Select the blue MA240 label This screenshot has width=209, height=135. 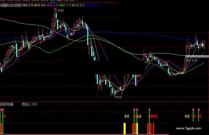click(92, 5)
